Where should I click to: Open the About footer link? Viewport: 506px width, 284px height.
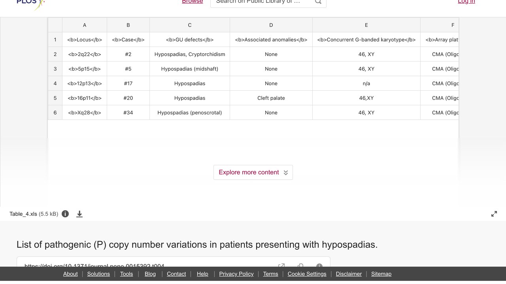pos(70,274)
